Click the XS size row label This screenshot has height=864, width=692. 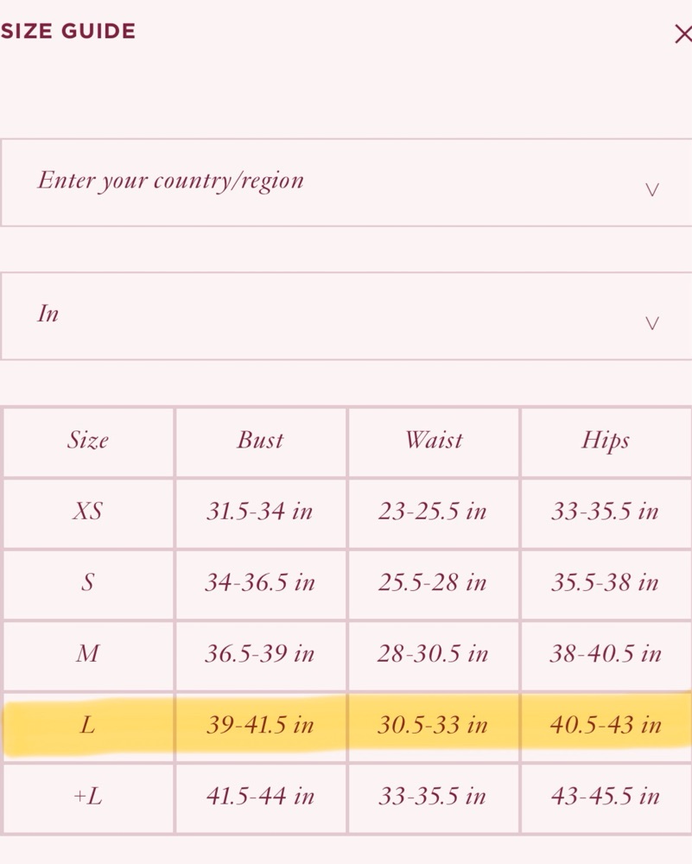tap(87, 511)
